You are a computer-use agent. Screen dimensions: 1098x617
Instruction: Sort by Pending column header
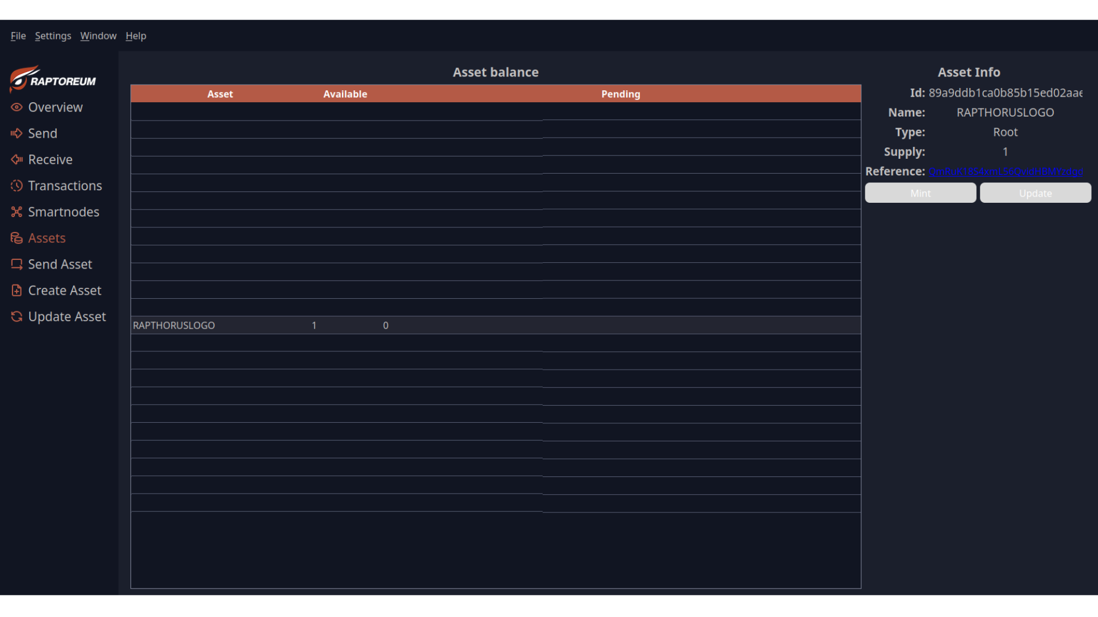(620, 94)
